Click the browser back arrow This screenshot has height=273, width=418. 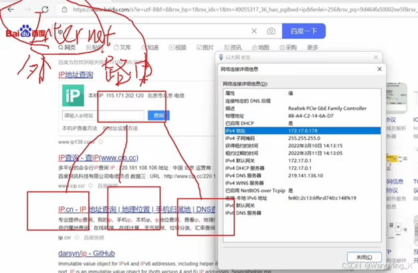click(11, 9)
